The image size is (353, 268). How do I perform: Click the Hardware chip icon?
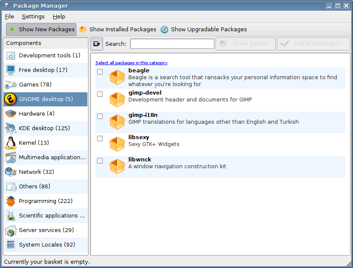(11, 113)
